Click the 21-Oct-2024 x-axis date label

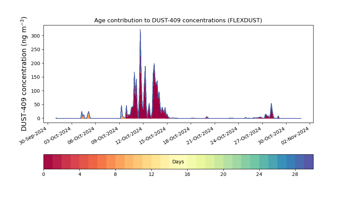(200, 136)
